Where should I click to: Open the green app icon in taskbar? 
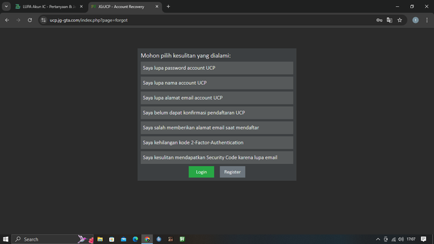[182, 239]
